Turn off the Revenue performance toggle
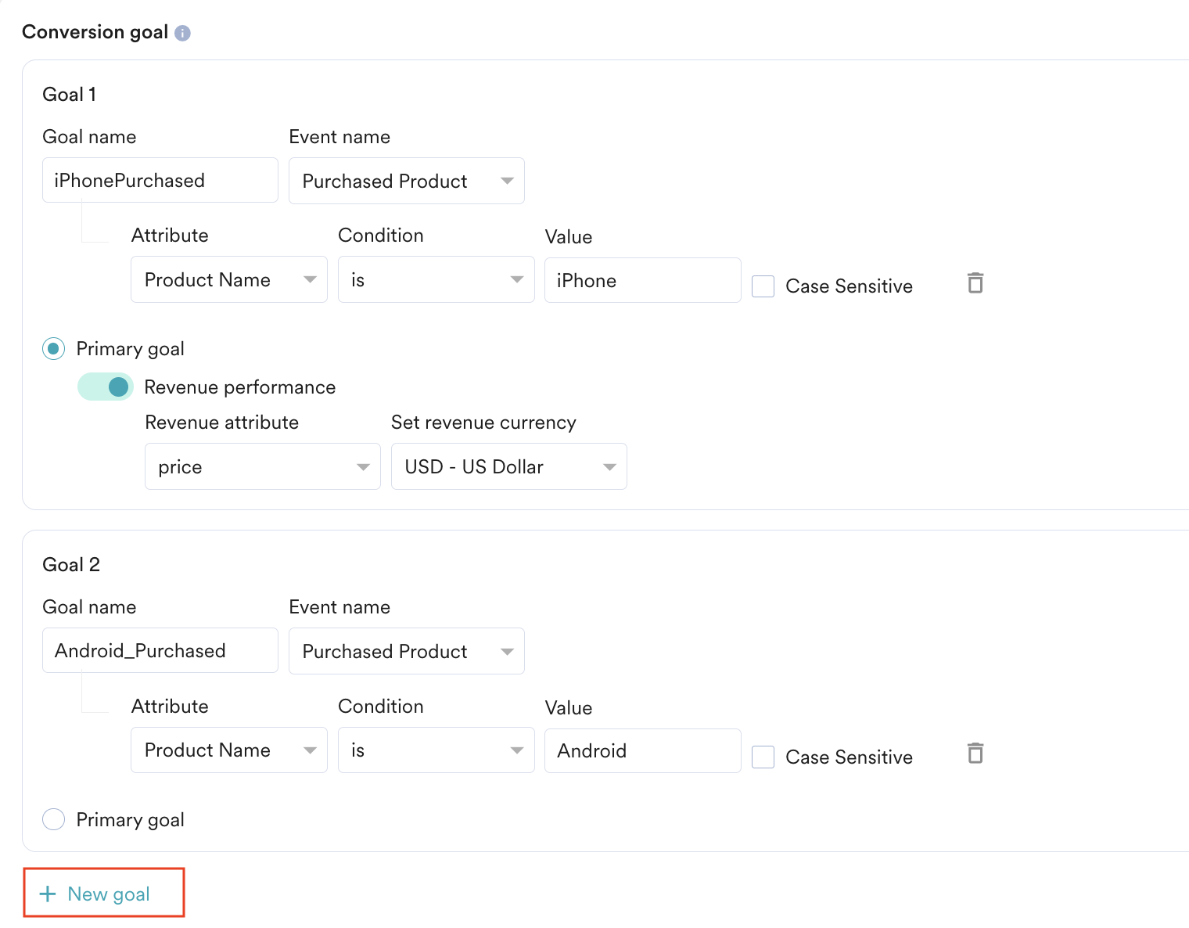Viewport: 1189px width, 928px height. tap(106, 387)
